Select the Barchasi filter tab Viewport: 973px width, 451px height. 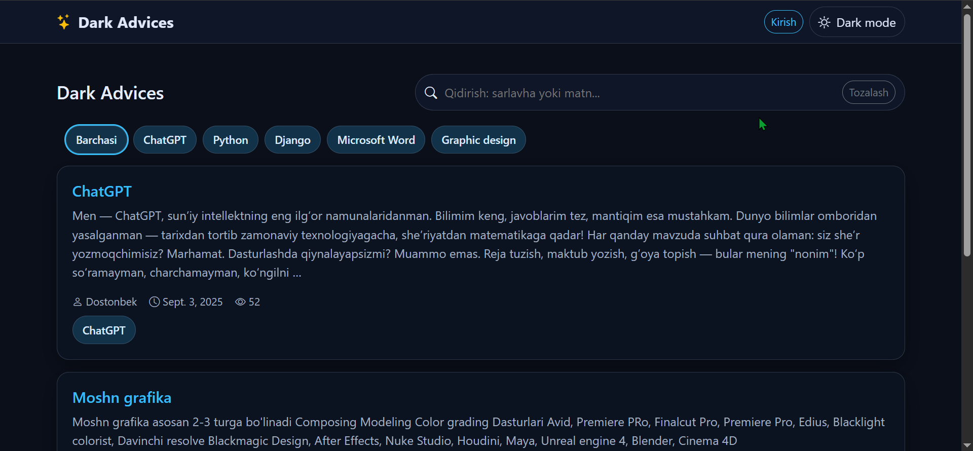point(96,140)
